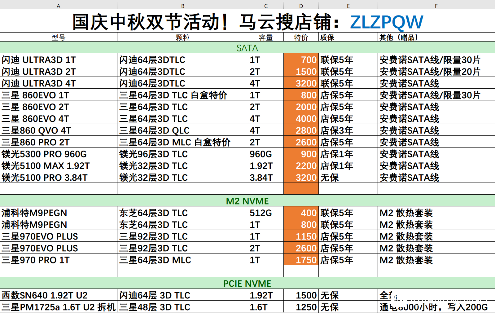Screen dimensions: 495x313
Task: Select price 1750 for 970 PRO
Action: (x=301, y=260)
